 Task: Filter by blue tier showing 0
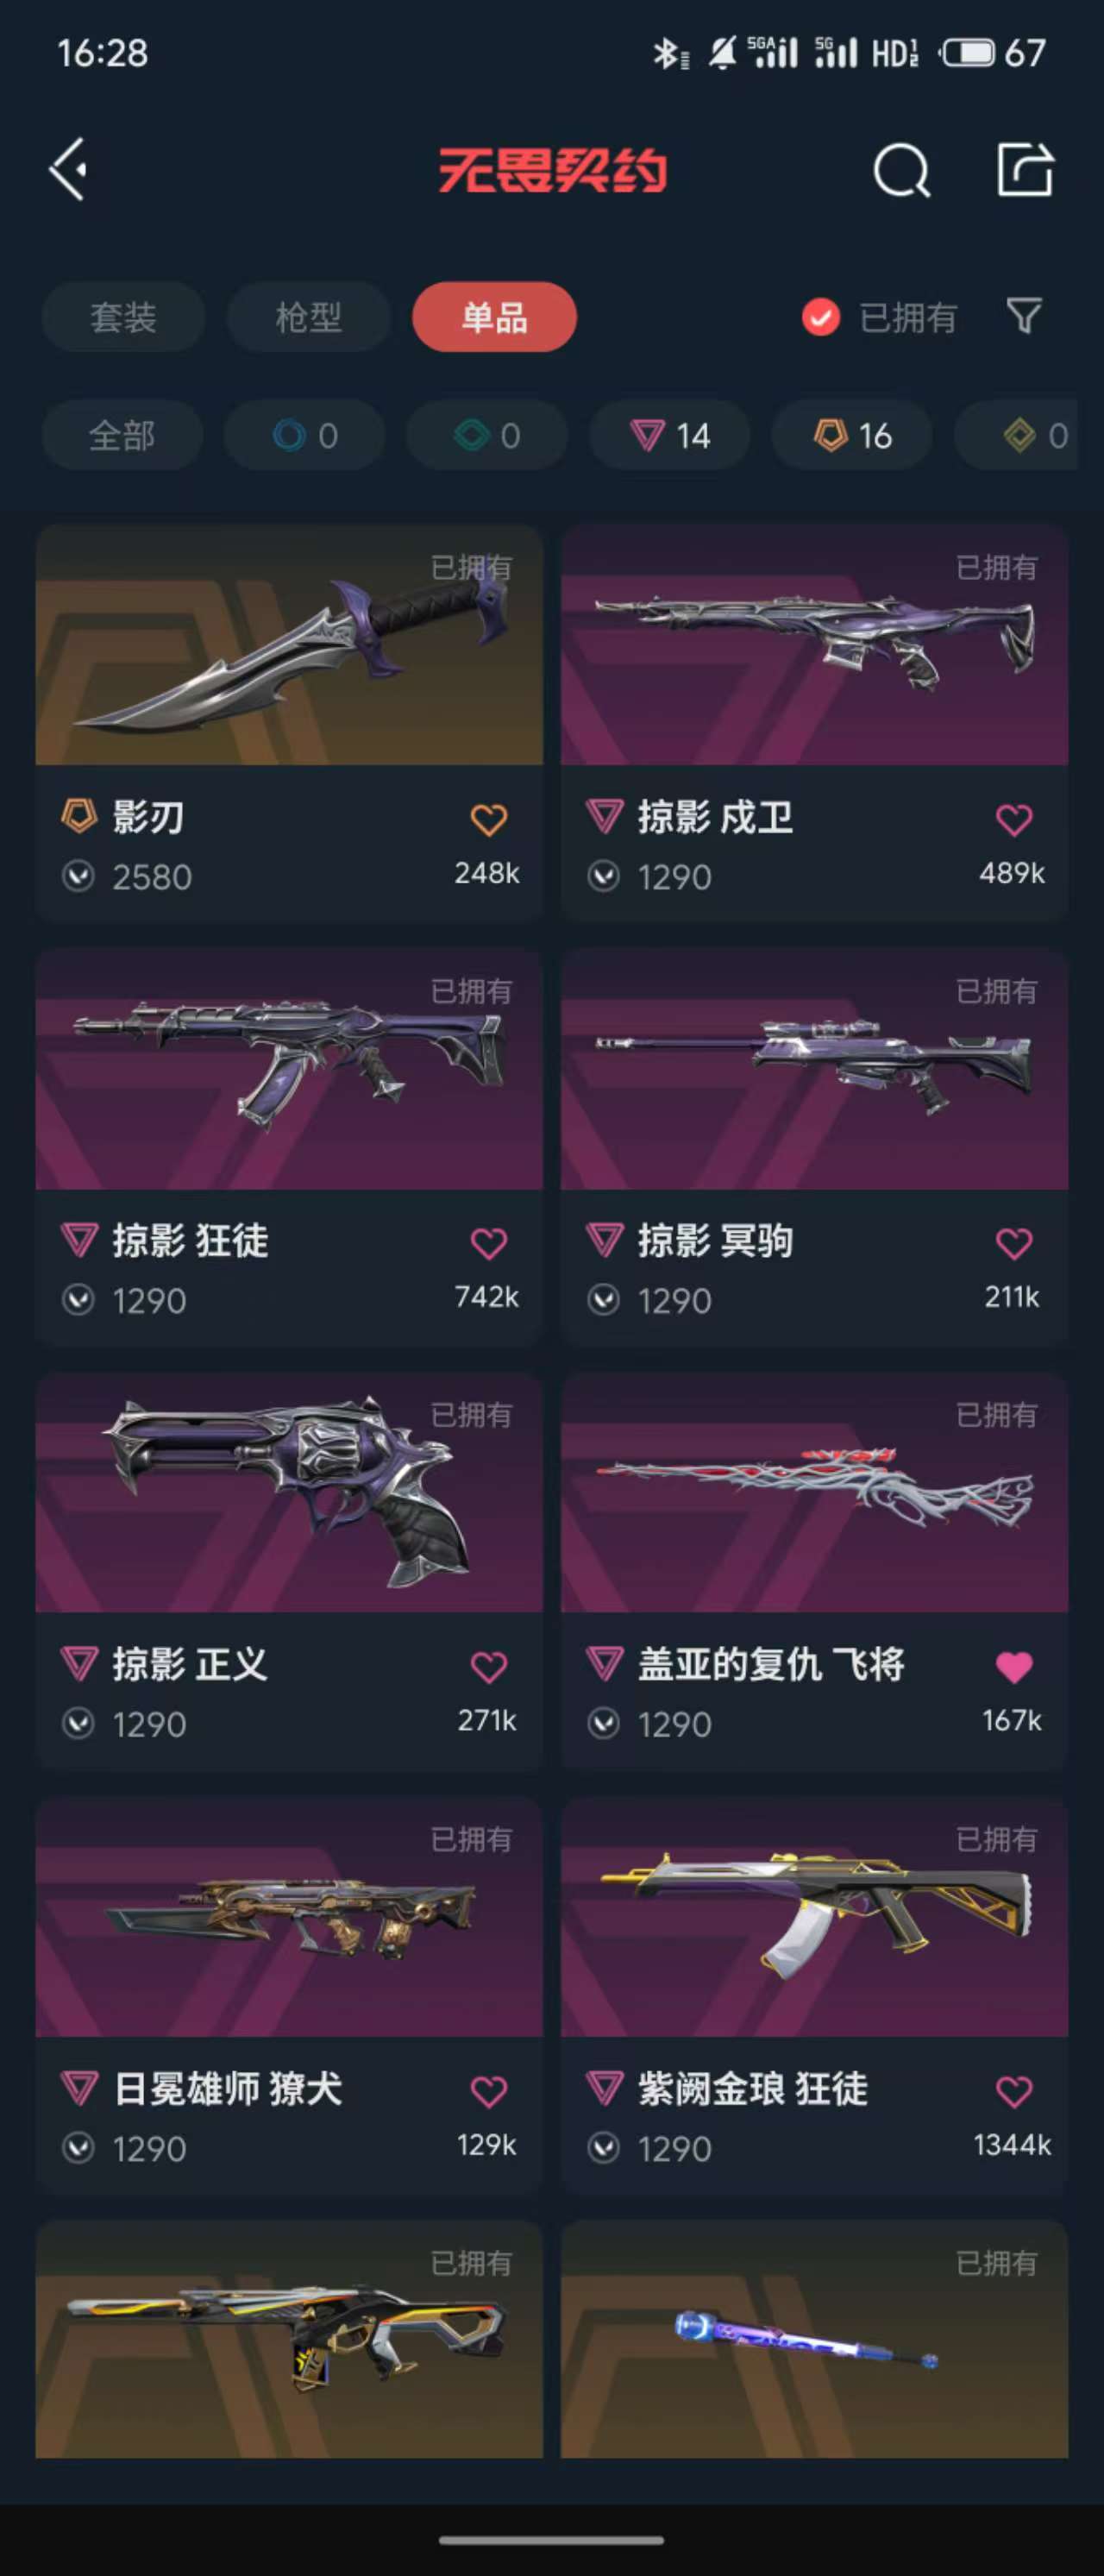pyautogui.click(x=304, y=435)
